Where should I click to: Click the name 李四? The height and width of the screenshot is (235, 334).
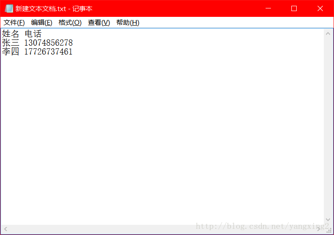point(11,52)
